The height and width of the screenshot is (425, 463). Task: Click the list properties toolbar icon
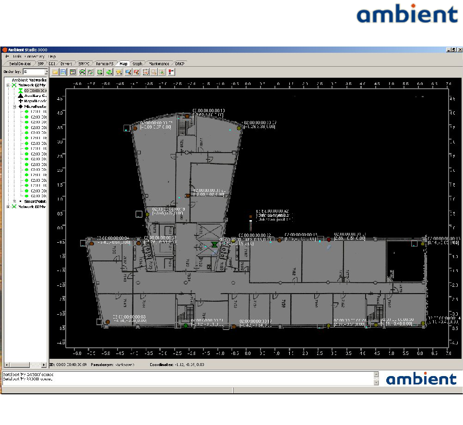[x=72, y=72]
